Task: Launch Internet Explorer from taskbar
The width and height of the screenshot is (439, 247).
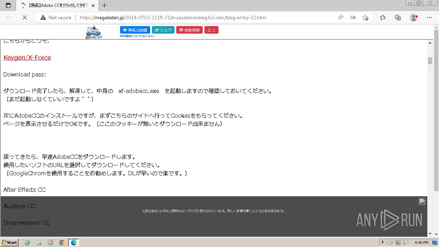Action: [x=27, y=243]
